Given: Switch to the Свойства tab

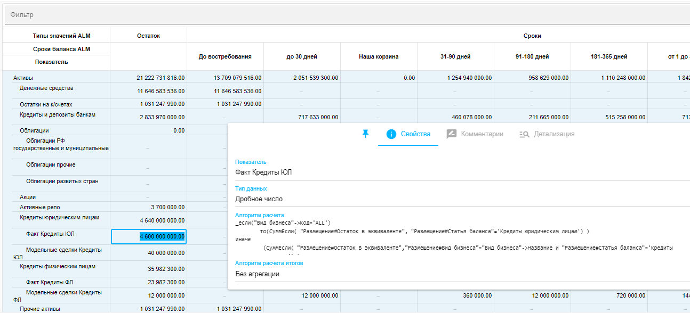Looking at the screenshot, I should (408, 134).
